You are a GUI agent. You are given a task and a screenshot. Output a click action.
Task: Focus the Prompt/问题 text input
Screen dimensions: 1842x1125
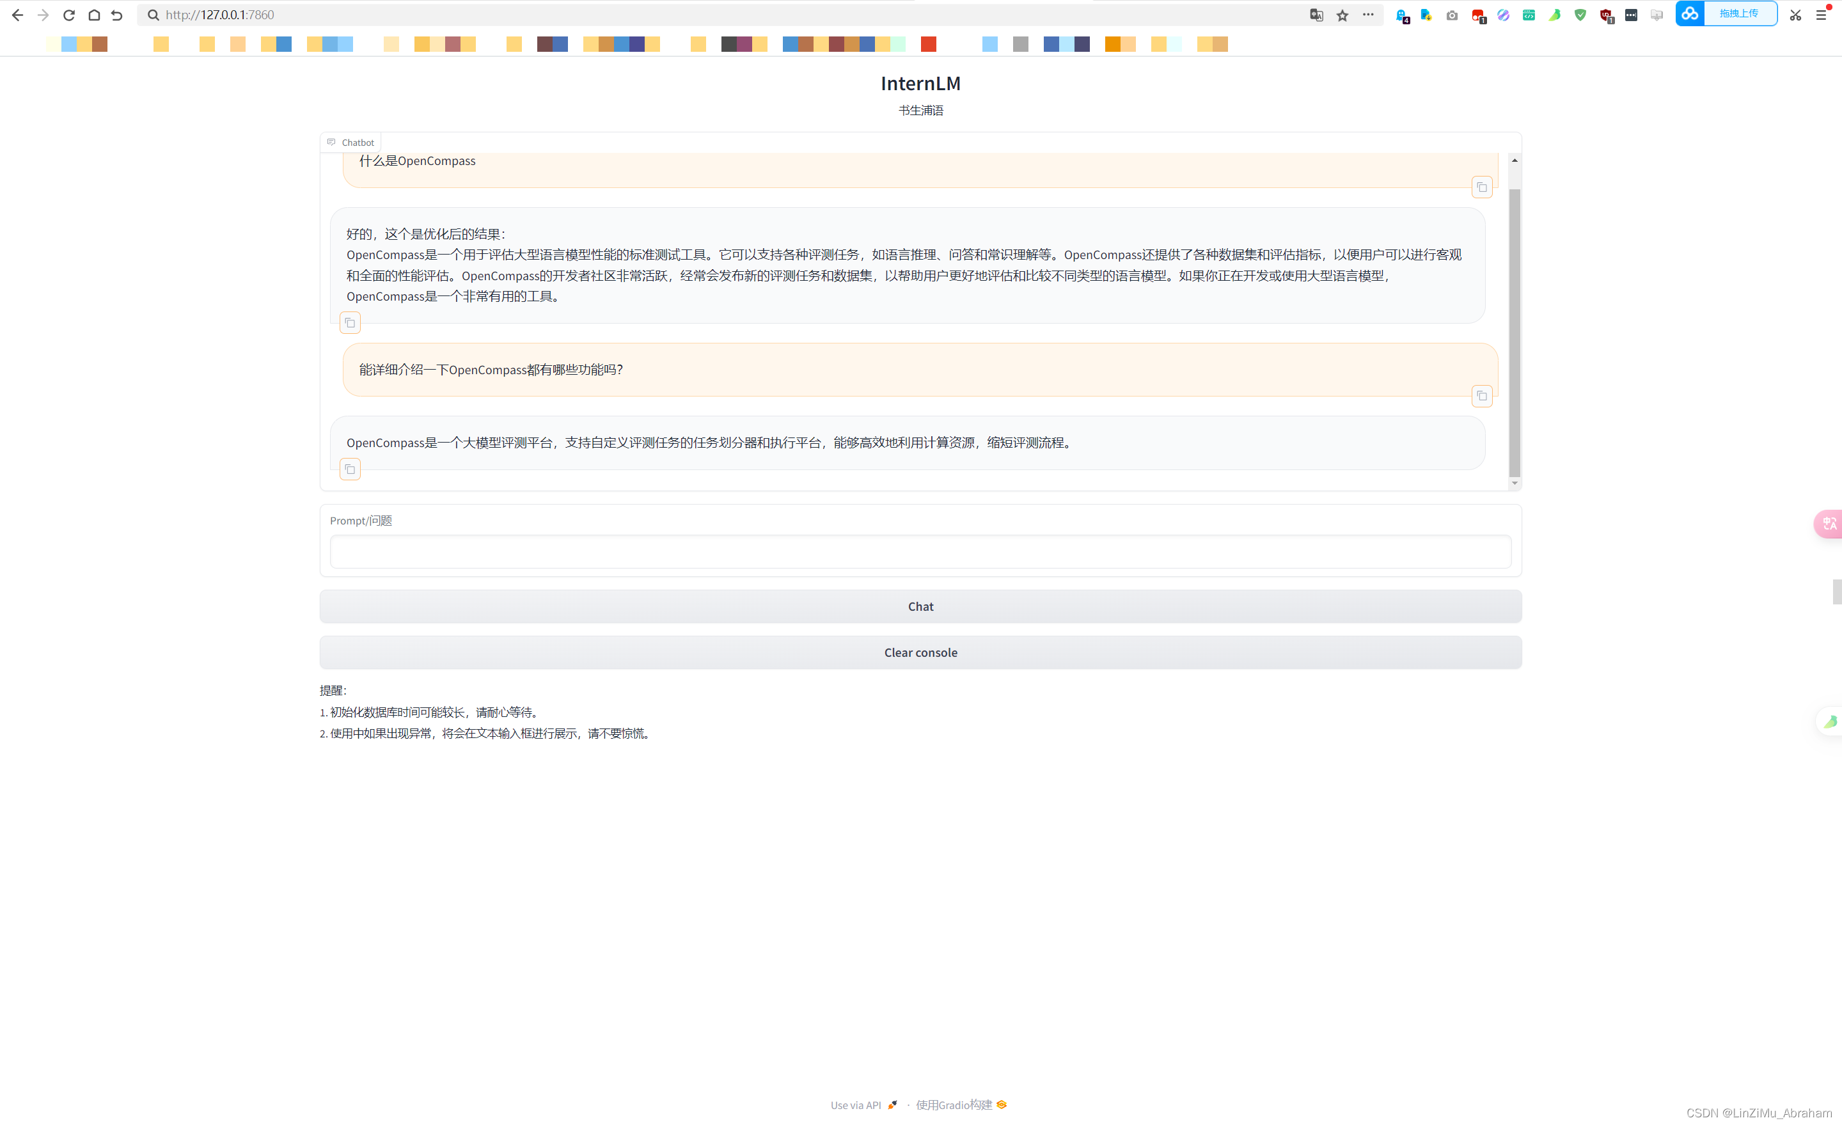point(920,552)
